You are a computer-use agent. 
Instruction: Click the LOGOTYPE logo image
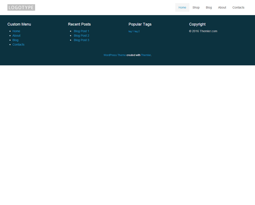click(x=21, y=7)
